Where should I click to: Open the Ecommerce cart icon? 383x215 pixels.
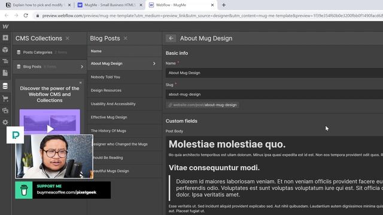tap(5, 99)
